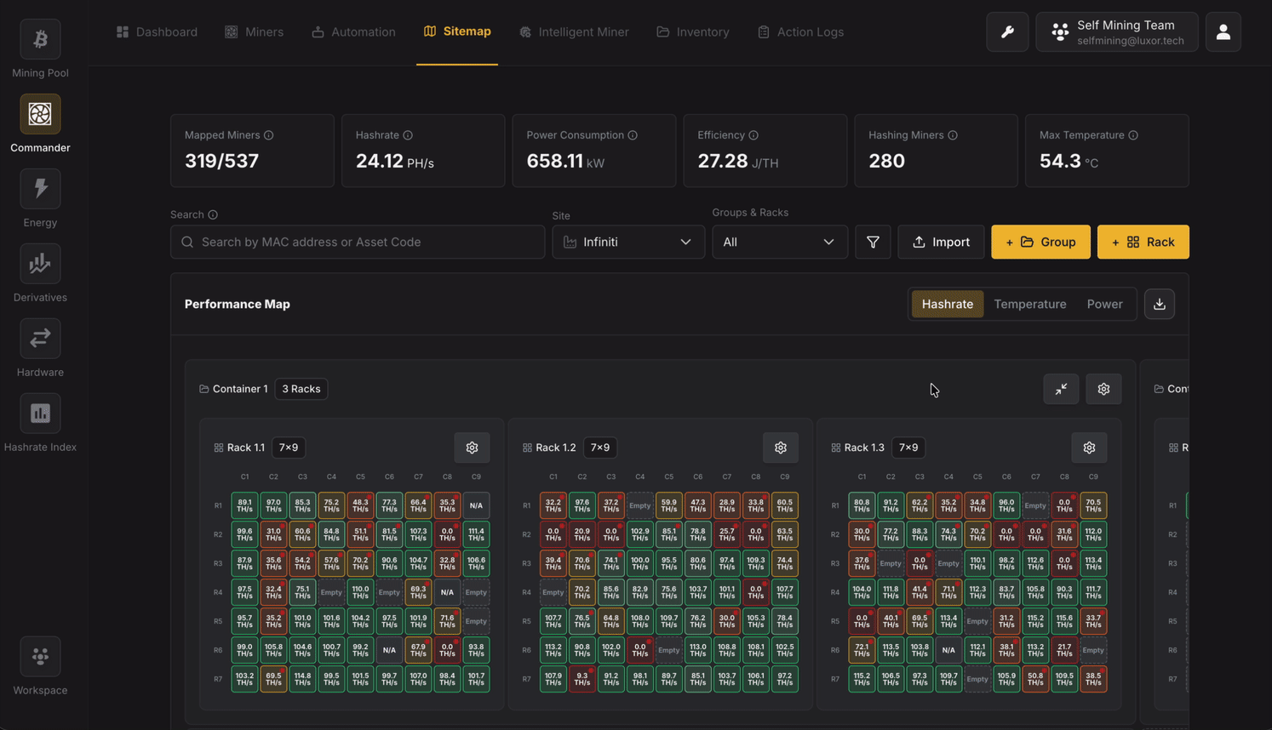The height and width of the screenshot is (730, 1272).
Task: Select the Hashrate view toggle
Action: [x=947, y=305]
